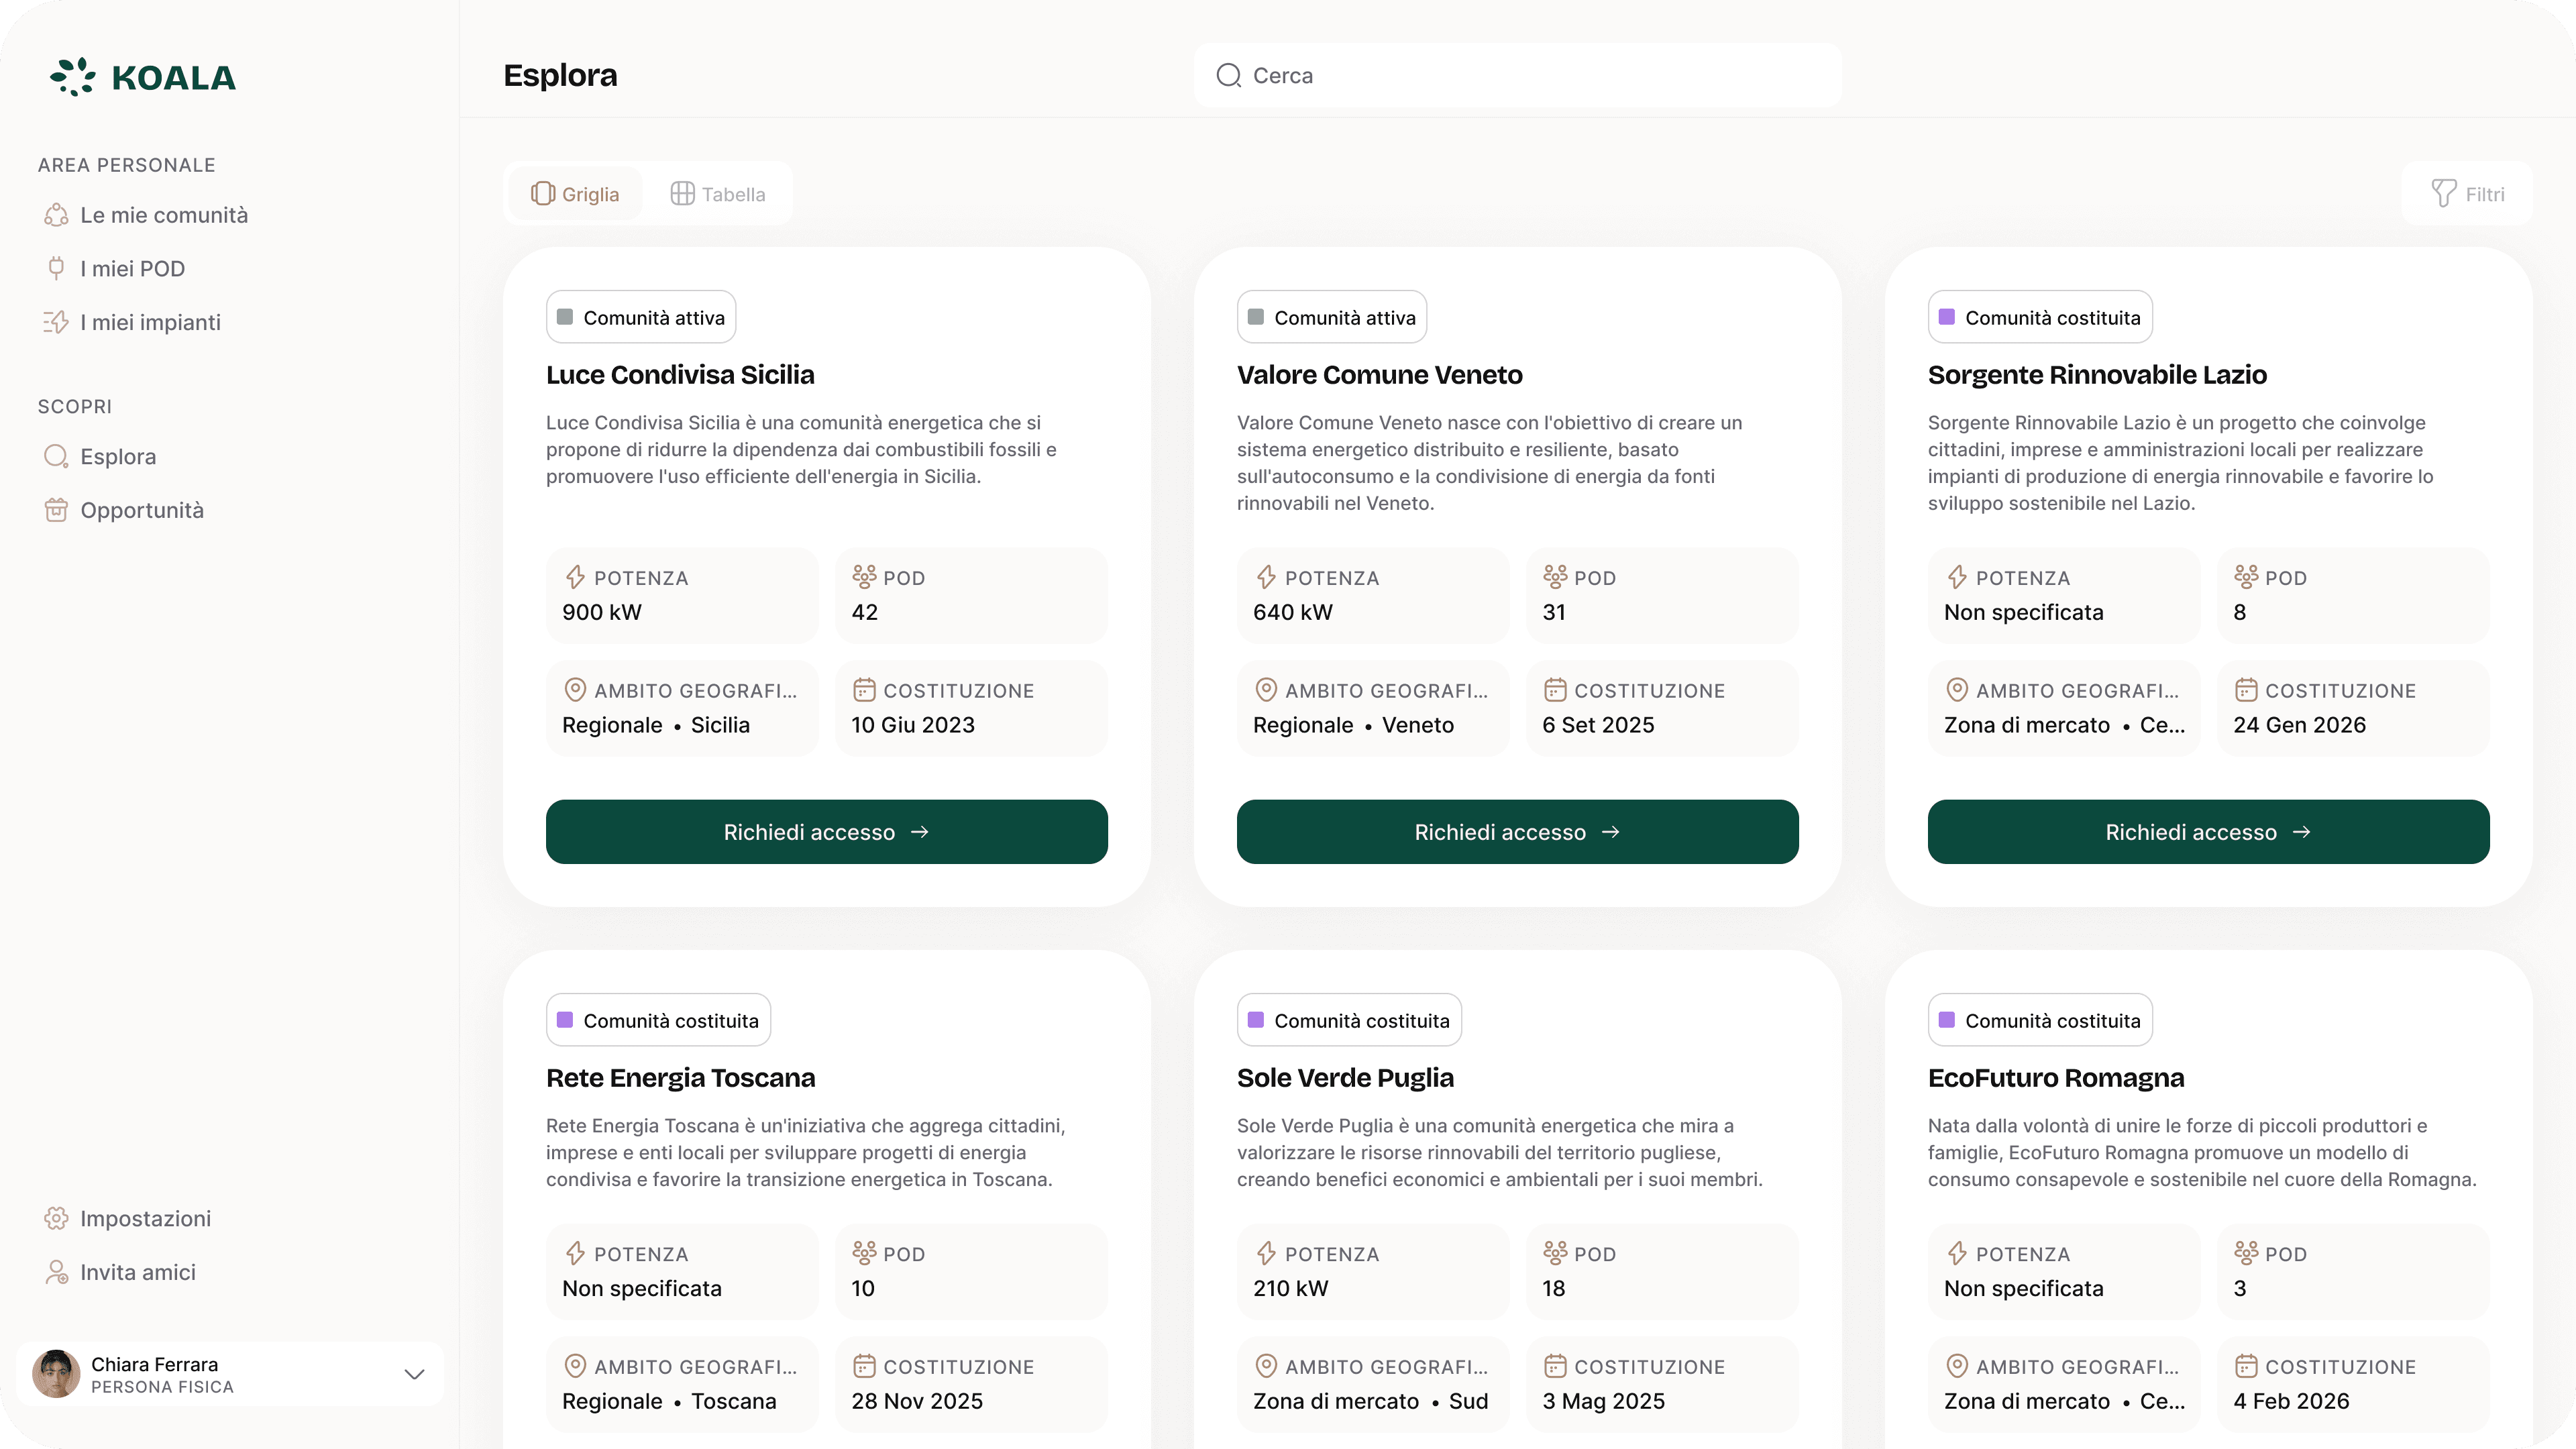Click the Cerca search input field
The image size is (2576, 1449).
click(1517, 75)
